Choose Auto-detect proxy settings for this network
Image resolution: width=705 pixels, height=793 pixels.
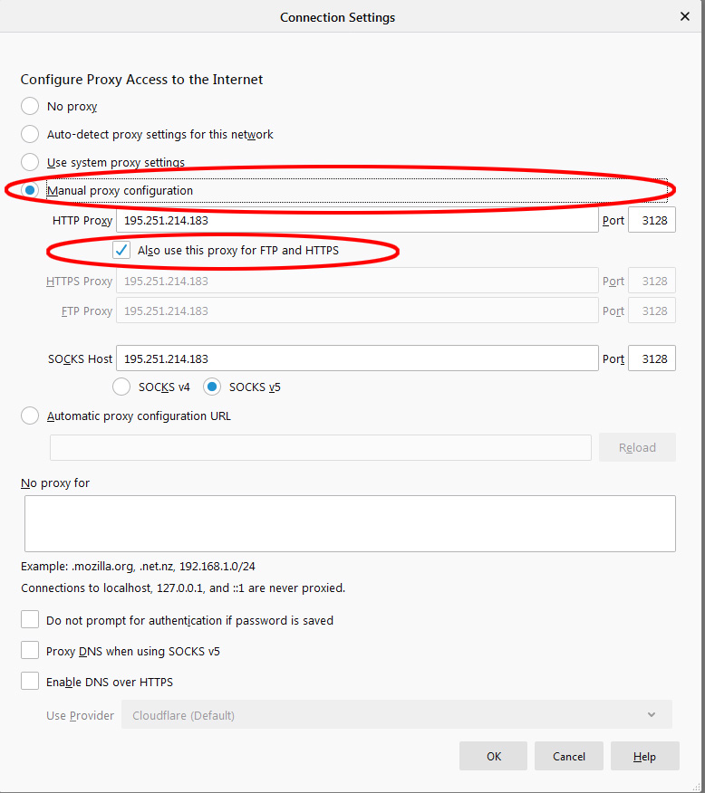click(30, 134)
